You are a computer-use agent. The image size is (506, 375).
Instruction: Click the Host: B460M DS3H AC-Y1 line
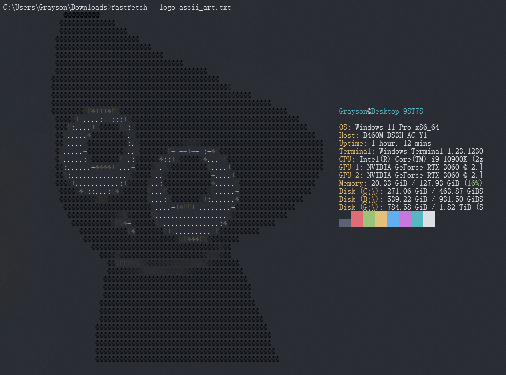(383, 135)
